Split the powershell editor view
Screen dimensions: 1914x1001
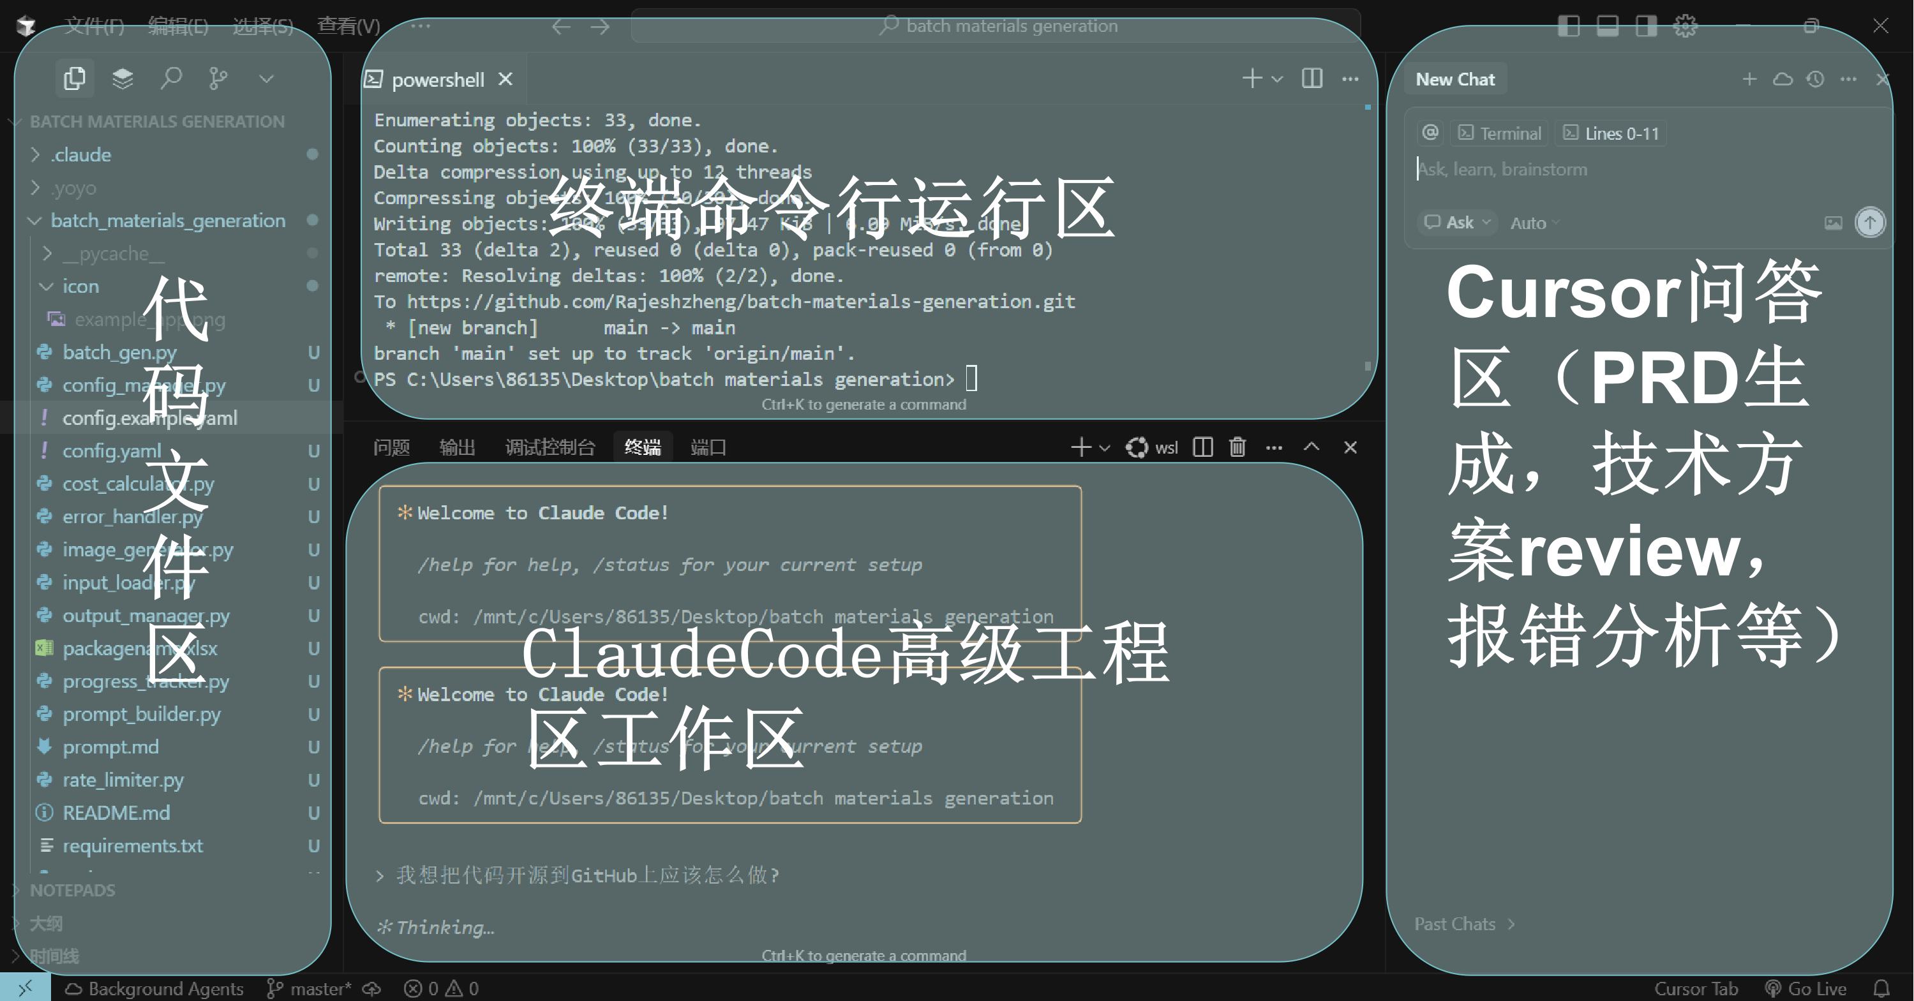click(1312, 78)
